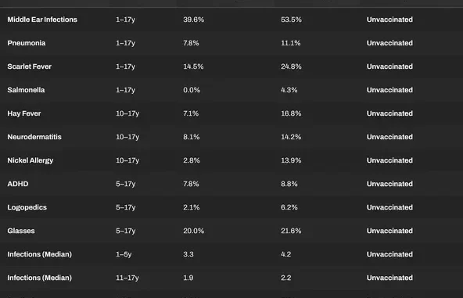The width and height of the screenshot is (463, 298).
Task: Select the 24.8% Scarlet Fever value
Action: [x=291, y=66]
